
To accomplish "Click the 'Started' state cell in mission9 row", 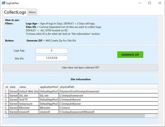I will (13, 112).
